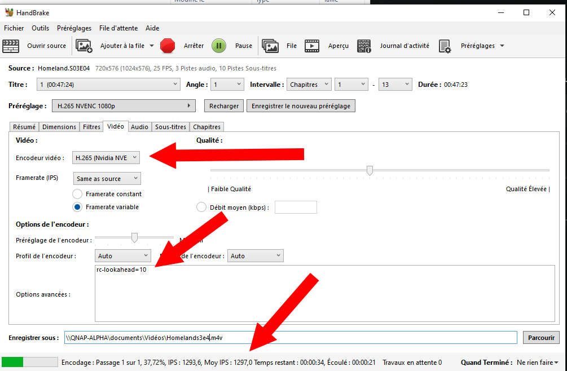Click the Préréglages toolbar icon
The height and width of the screenshot is (371, 567).
[x=445, y=46]
